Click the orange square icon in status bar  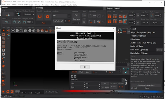pyautogui.click(x=3, y=92)
